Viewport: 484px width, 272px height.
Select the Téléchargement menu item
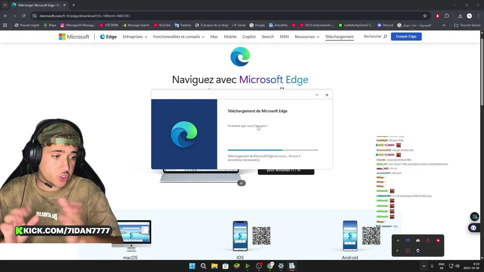pos(339,37)
